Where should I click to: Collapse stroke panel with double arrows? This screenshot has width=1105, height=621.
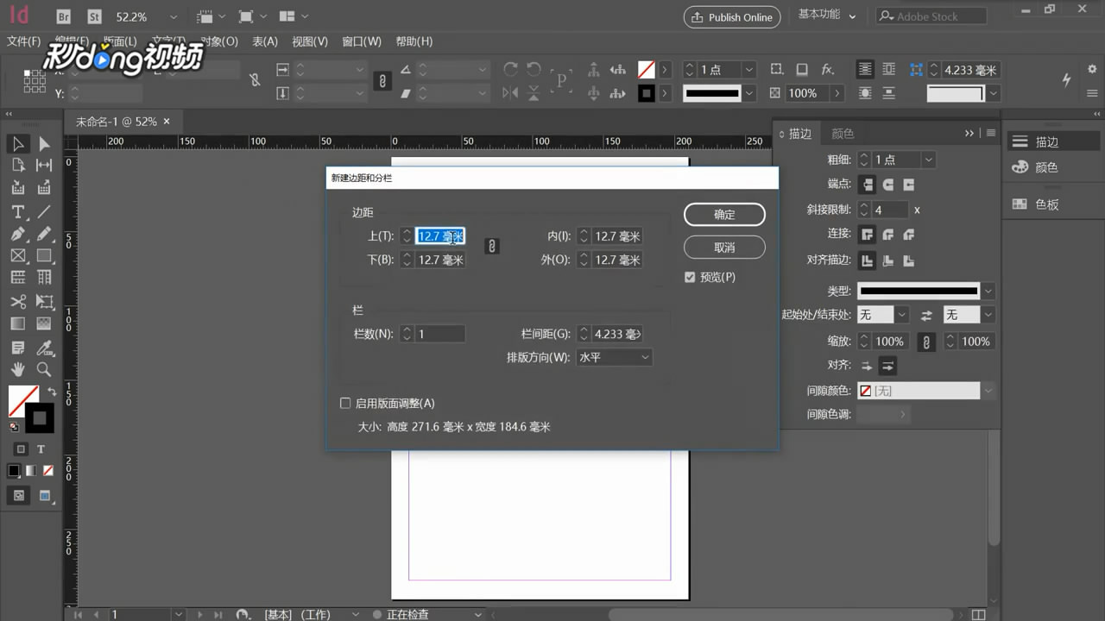[x=969, y=133]
